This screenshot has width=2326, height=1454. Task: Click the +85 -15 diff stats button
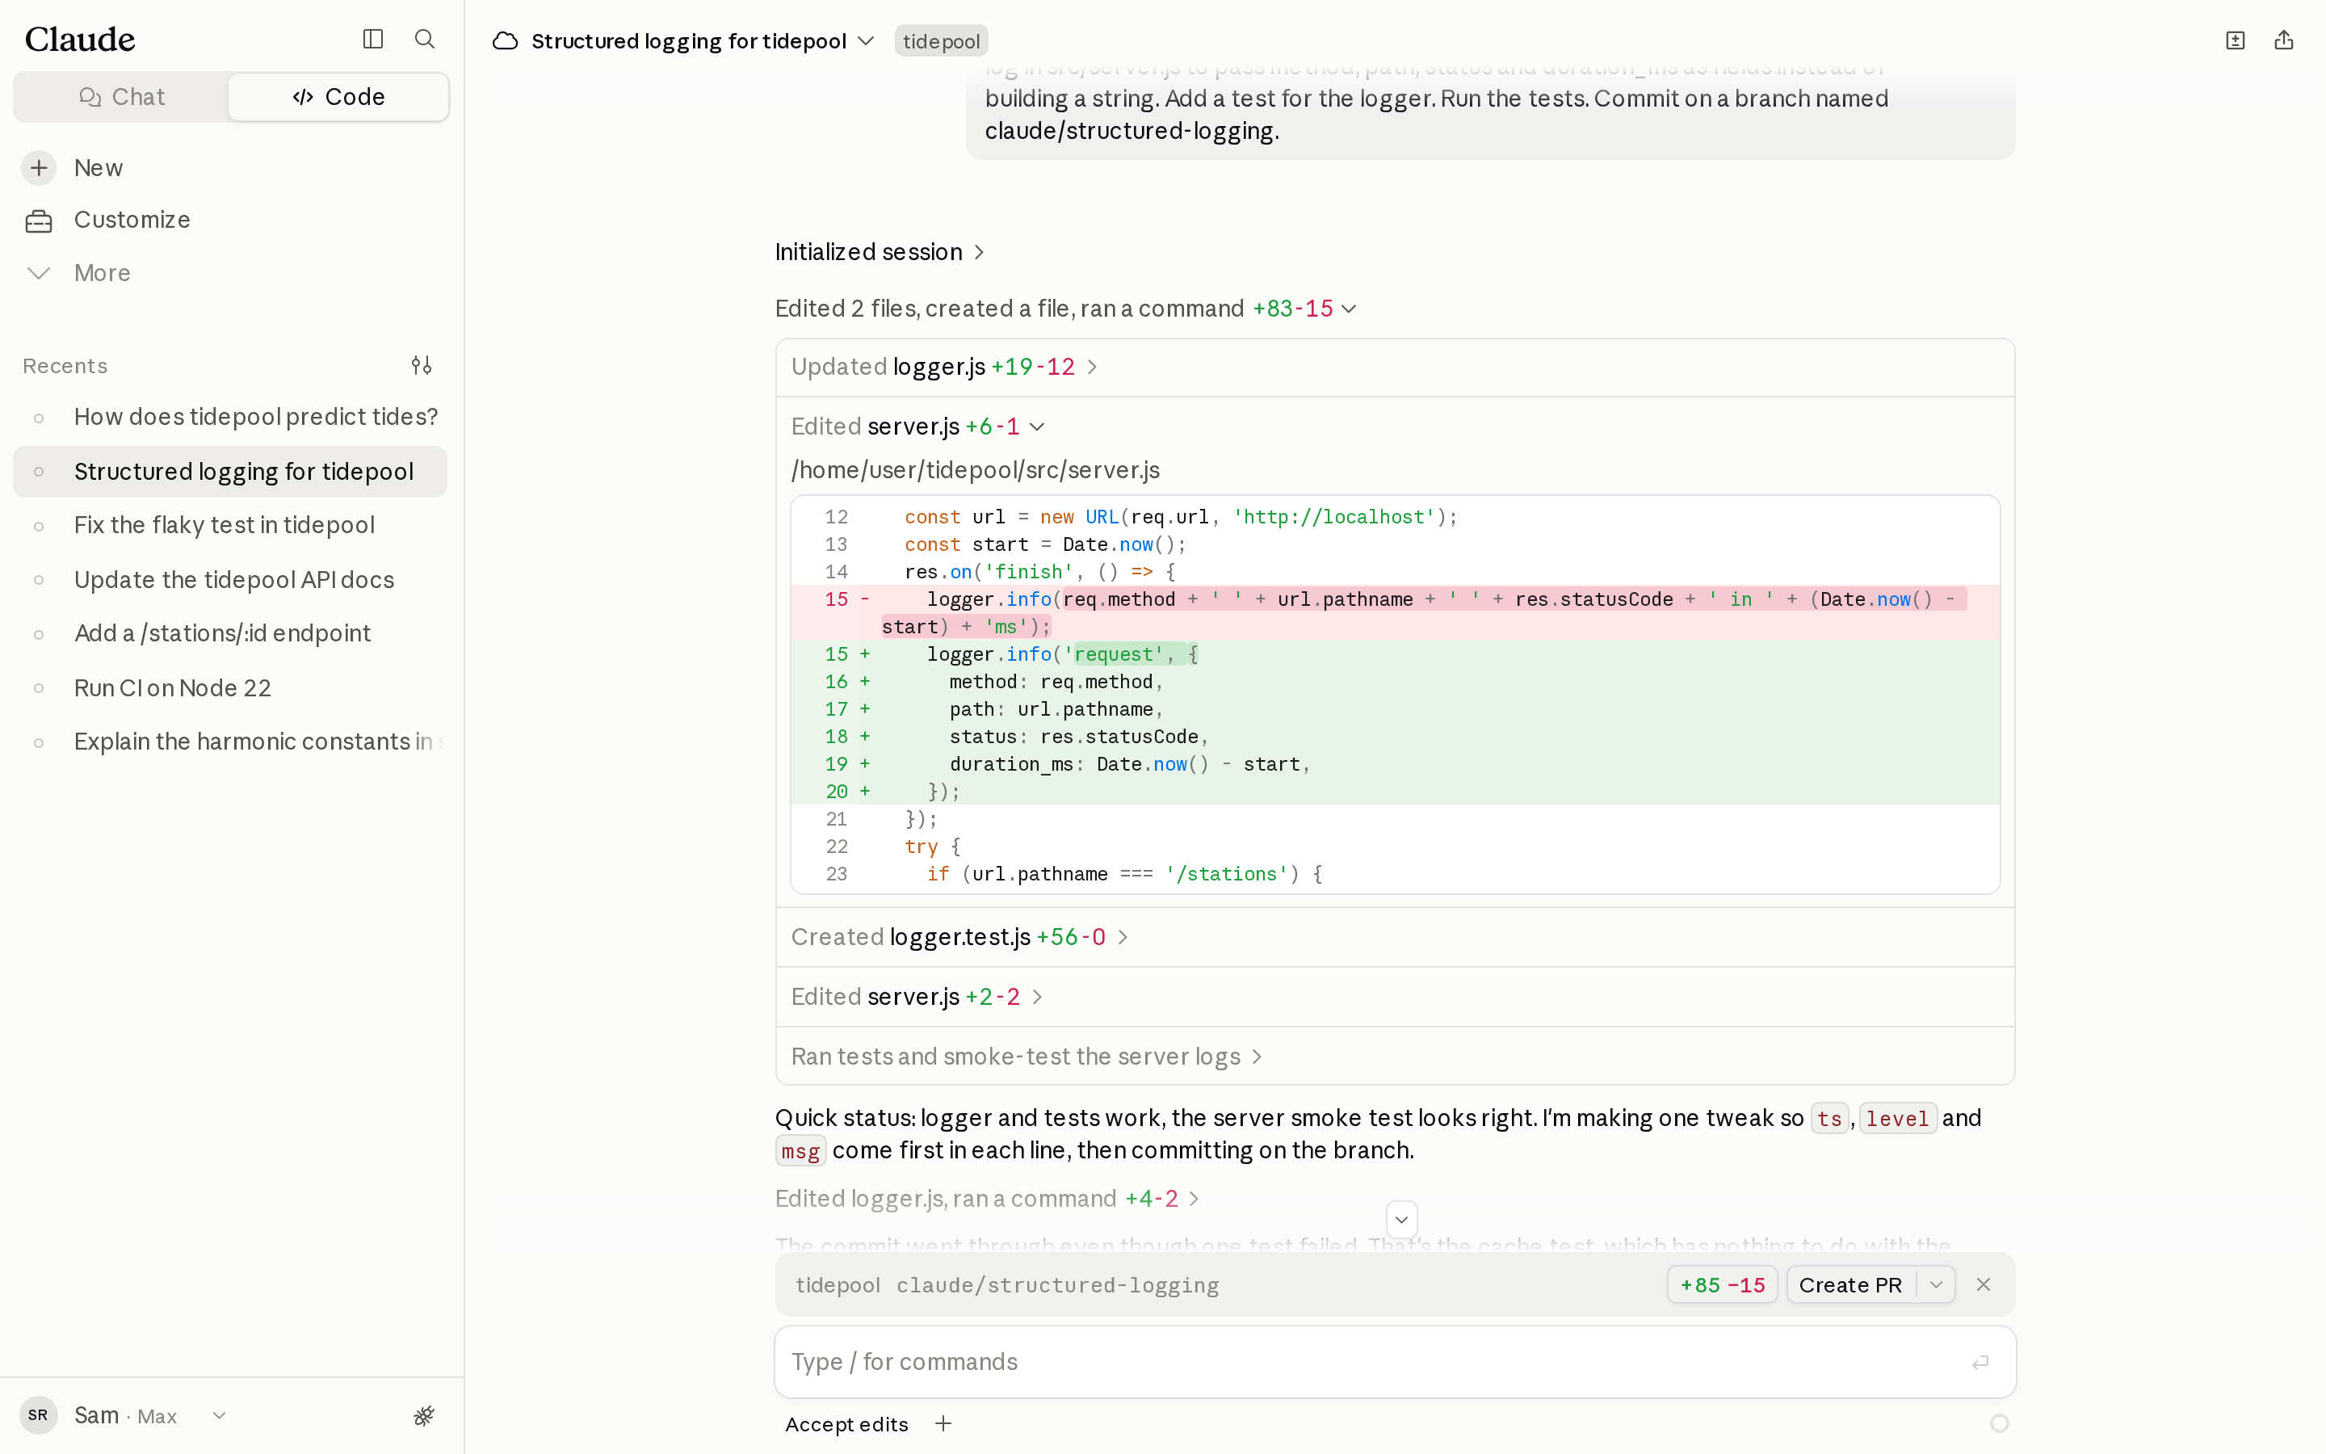pos(1723,1284)
